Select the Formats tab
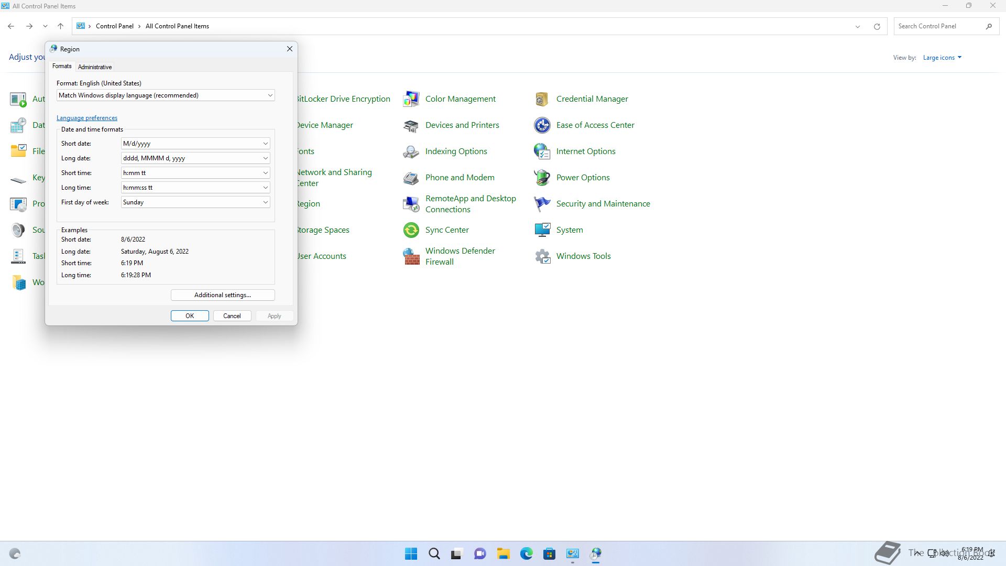The width and height of the screenshot is (1006, 566). [x=62, y=67]
